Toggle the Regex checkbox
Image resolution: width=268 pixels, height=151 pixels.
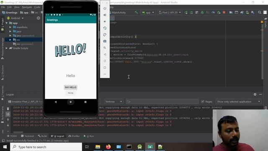[203, 102]
